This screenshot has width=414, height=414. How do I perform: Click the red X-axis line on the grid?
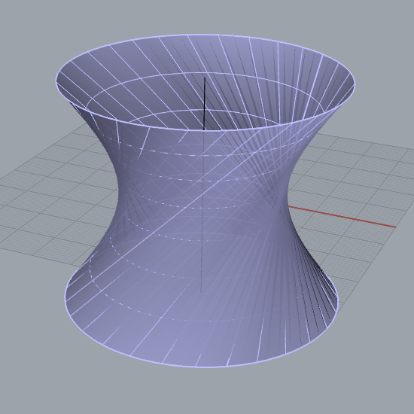[342, 217]
